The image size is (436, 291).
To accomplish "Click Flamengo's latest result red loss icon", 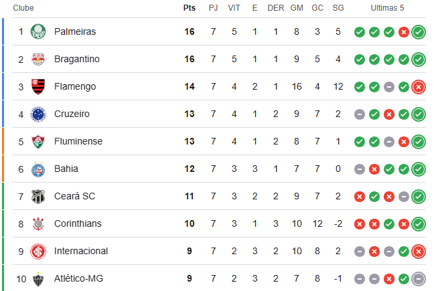I will click(x=419, y=87).
